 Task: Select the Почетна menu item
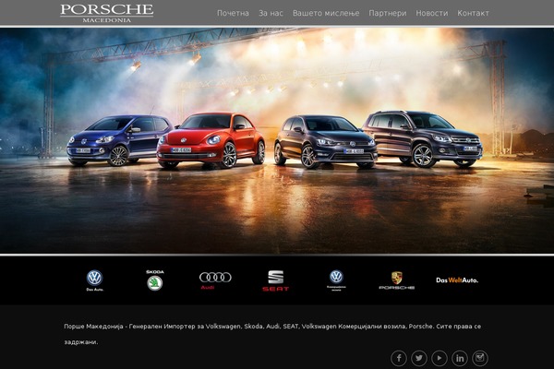(x=233, y=13)
